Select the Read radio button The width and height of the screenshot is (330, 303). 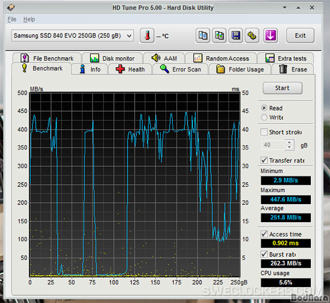coord(265,108)
